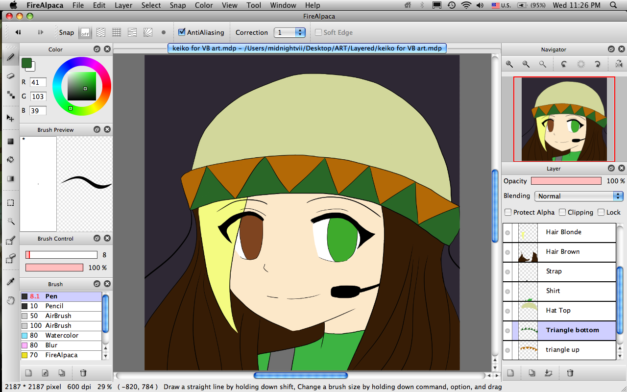Toggle visibility of Hair Brown layer
This screenshot has height=392, width=627.
click(x=507, y=252)
